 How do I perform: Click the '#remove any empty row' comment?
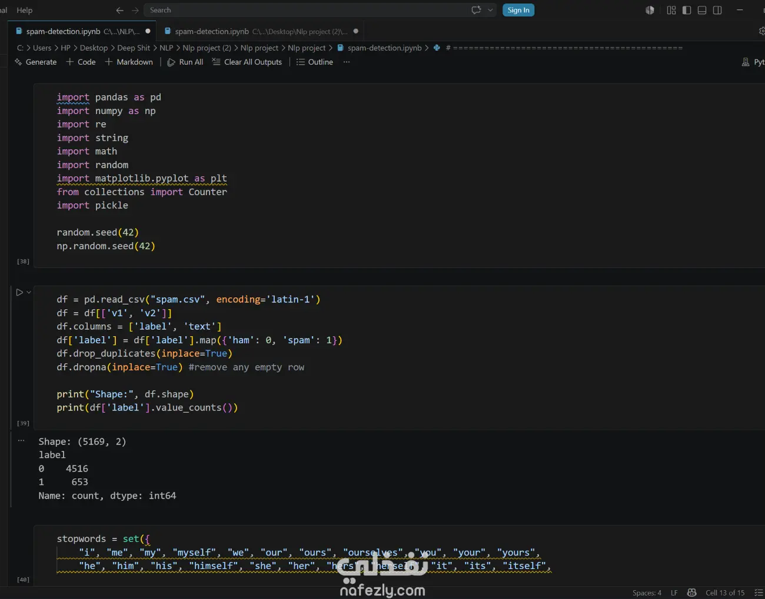[247, 367]
